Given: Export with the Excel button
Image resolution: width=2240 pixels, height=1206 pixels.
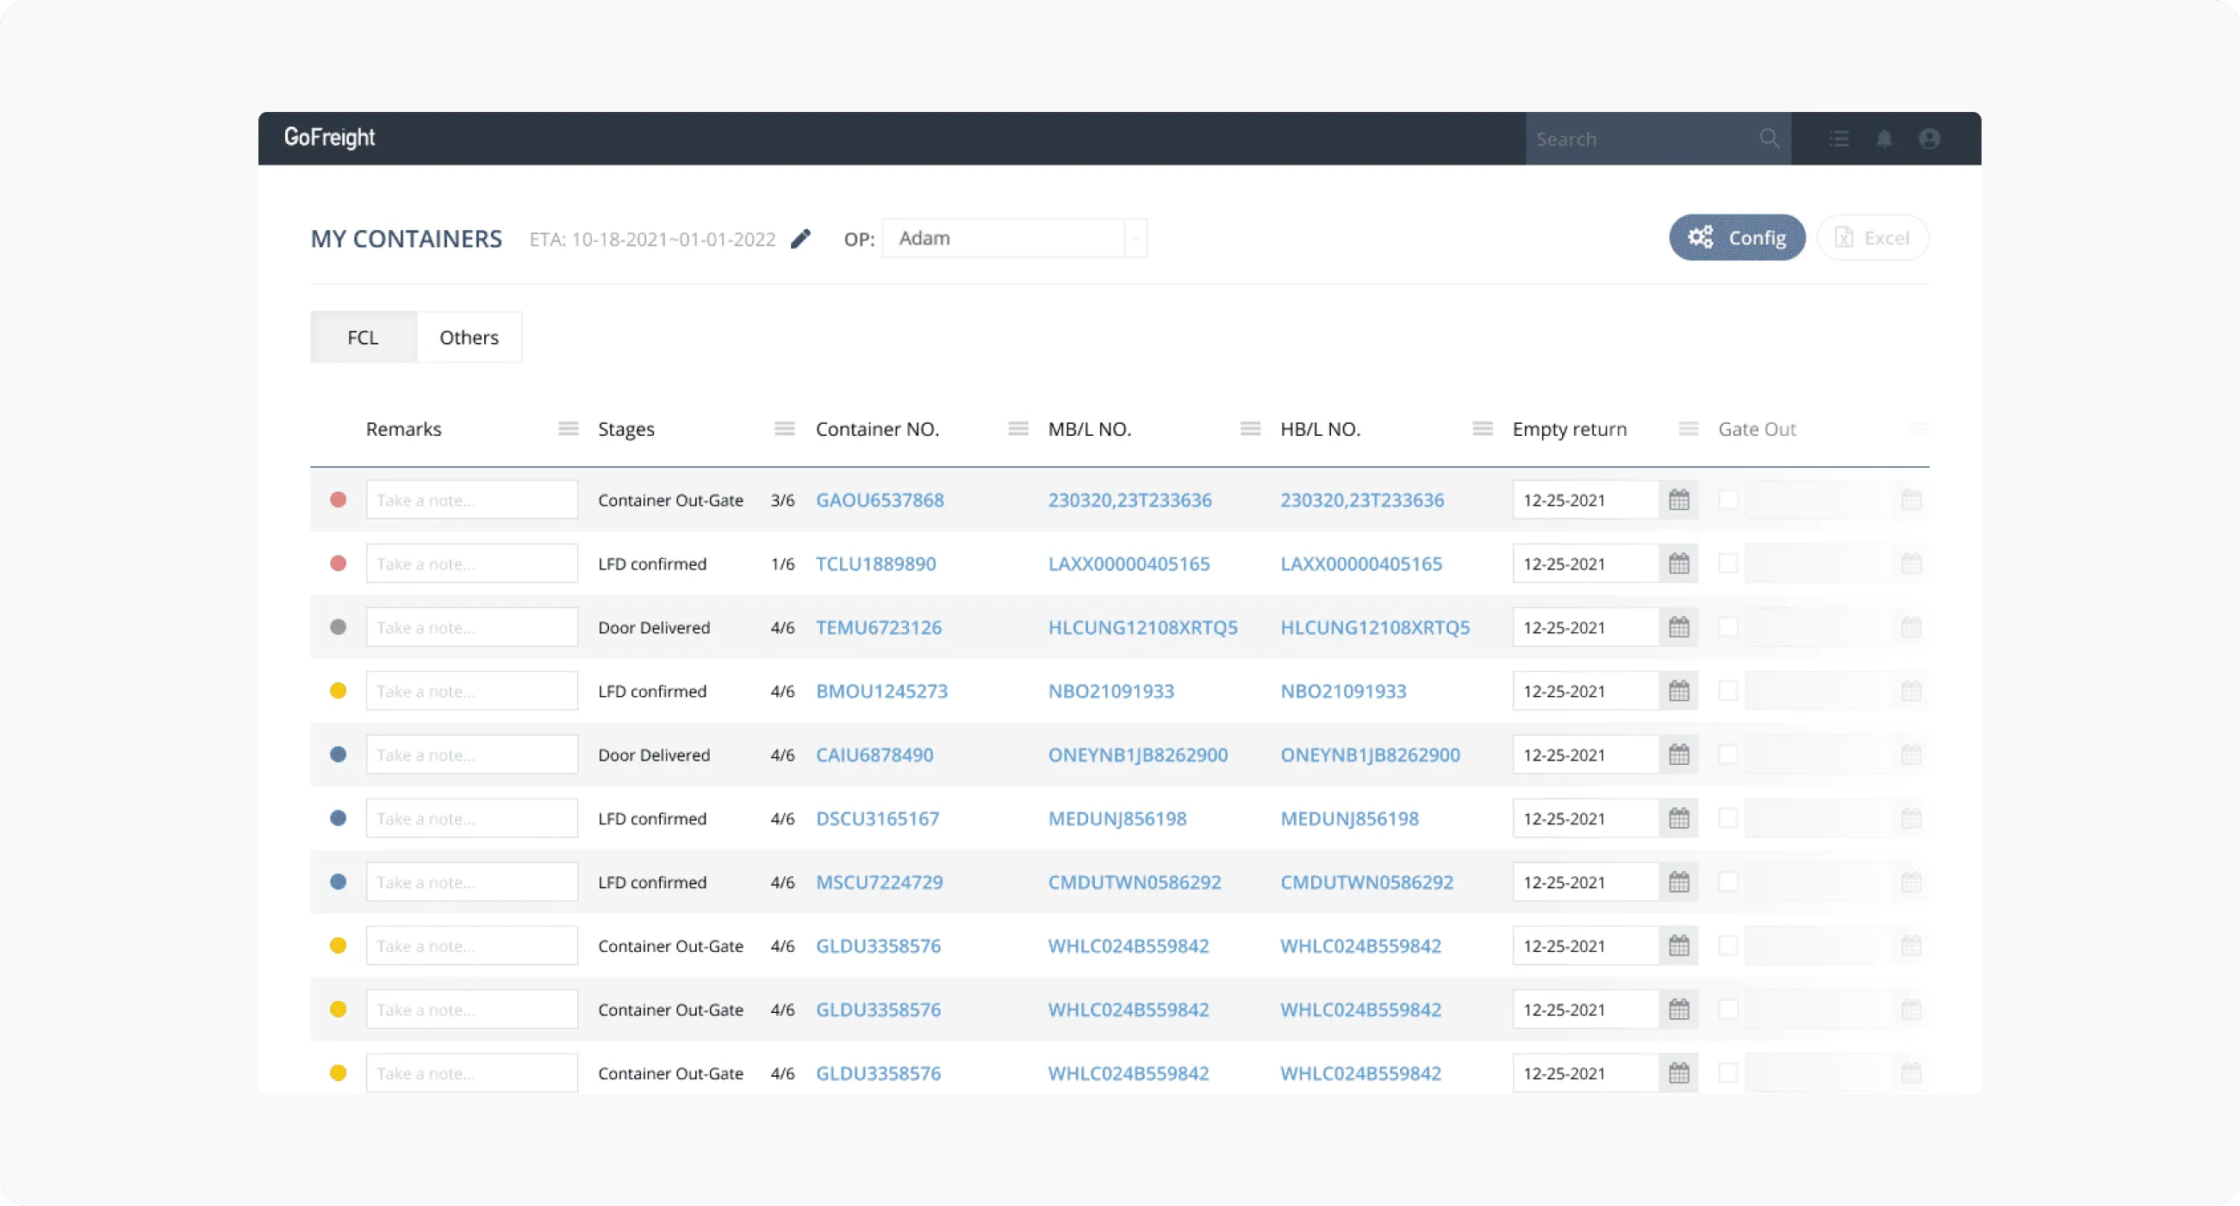Looking at the screenshot, I should pyautogui.click(x=1872, y=238).
